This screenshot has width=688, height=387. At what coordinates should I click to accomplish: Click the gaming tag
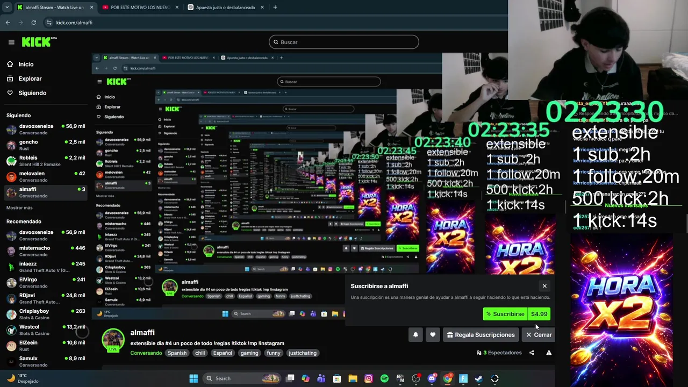[249, 353]
